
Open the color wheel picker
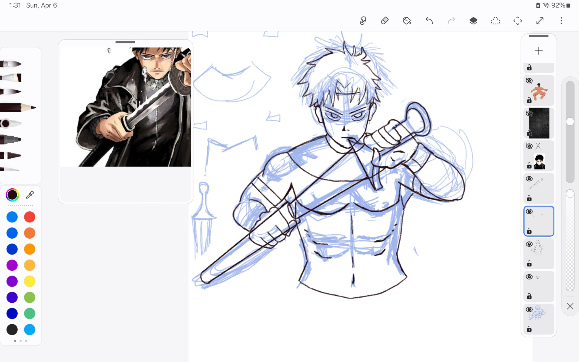[x=12, y=195]
